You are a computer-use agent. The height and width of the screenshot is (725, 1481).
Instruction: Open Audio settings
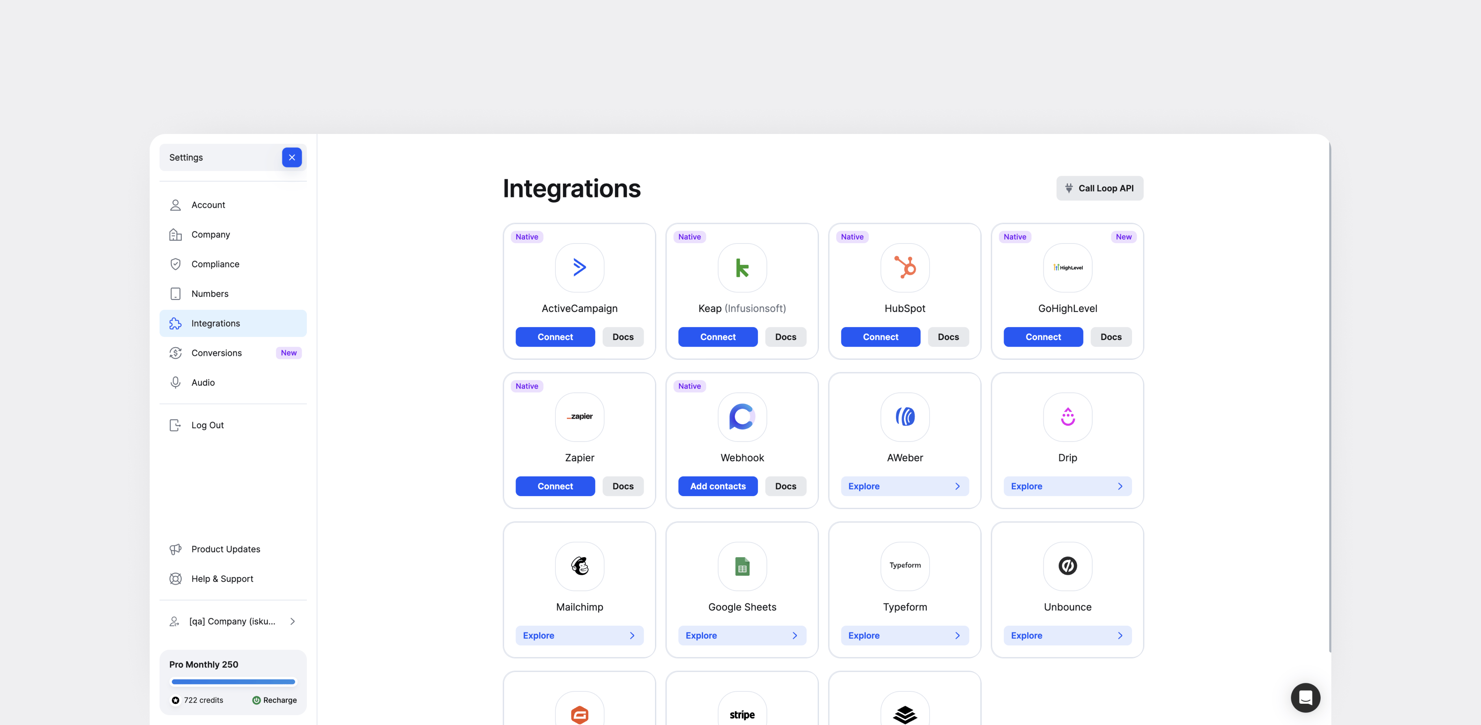coord(233,383)
